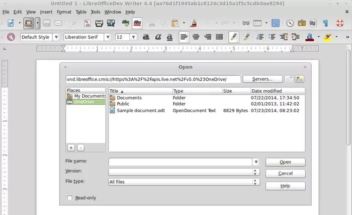This screenshot has height=215, width=352.
Task: Open the File type combo box
Action: [184, 181]
